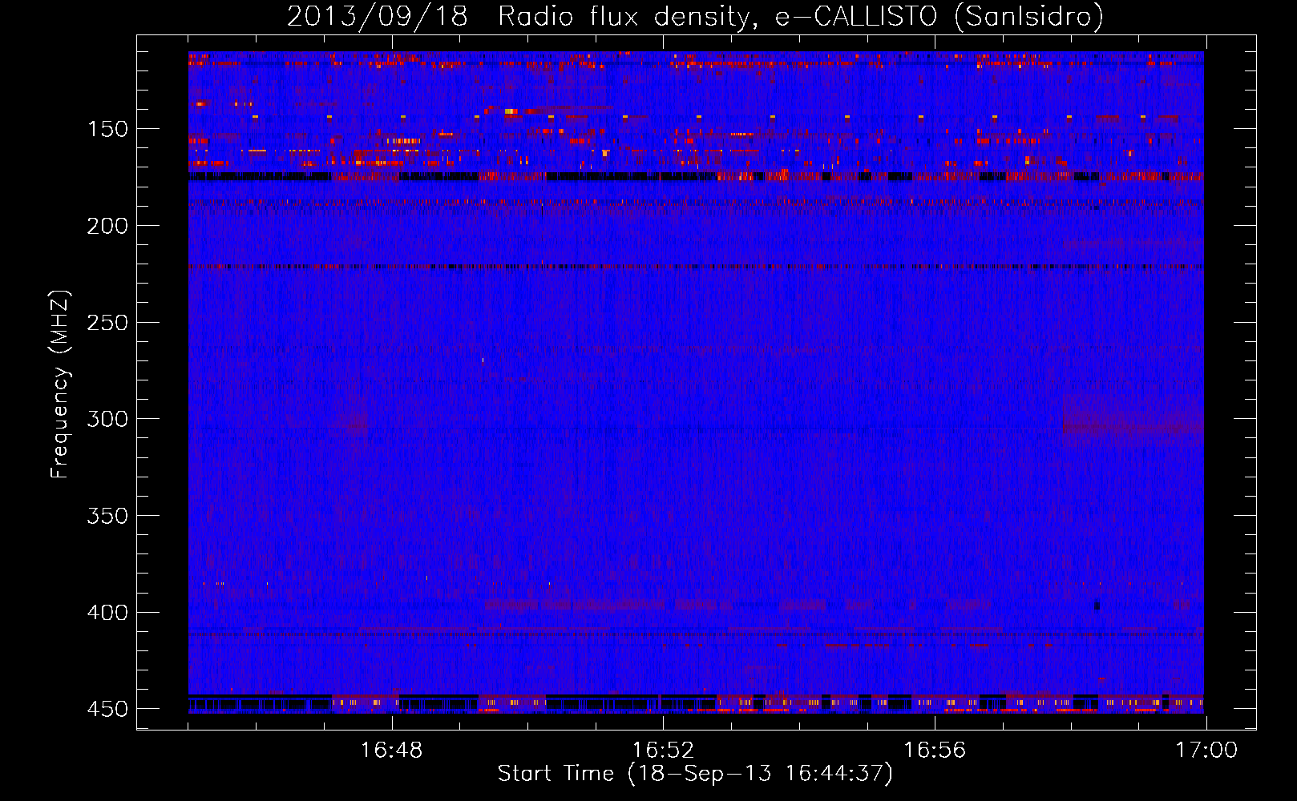1297x801 pixels.
Task: Click the 16:48 time tick label
Action: [x=391, y=751]
